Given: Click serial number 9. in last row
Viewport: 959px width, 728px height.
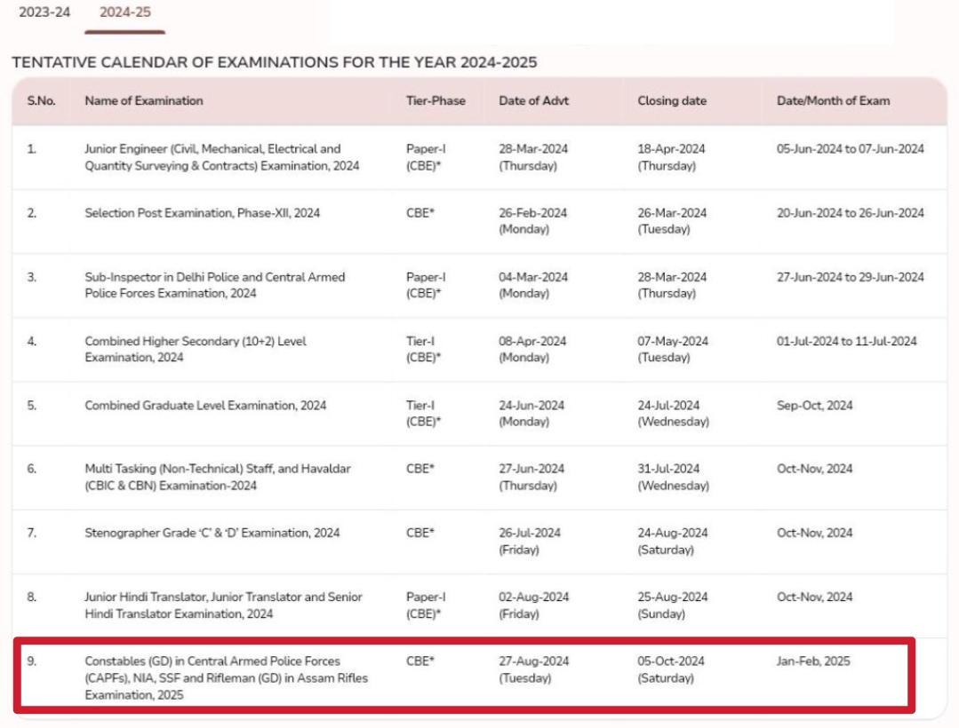Looking at the screenshot, I should (32, 661).
